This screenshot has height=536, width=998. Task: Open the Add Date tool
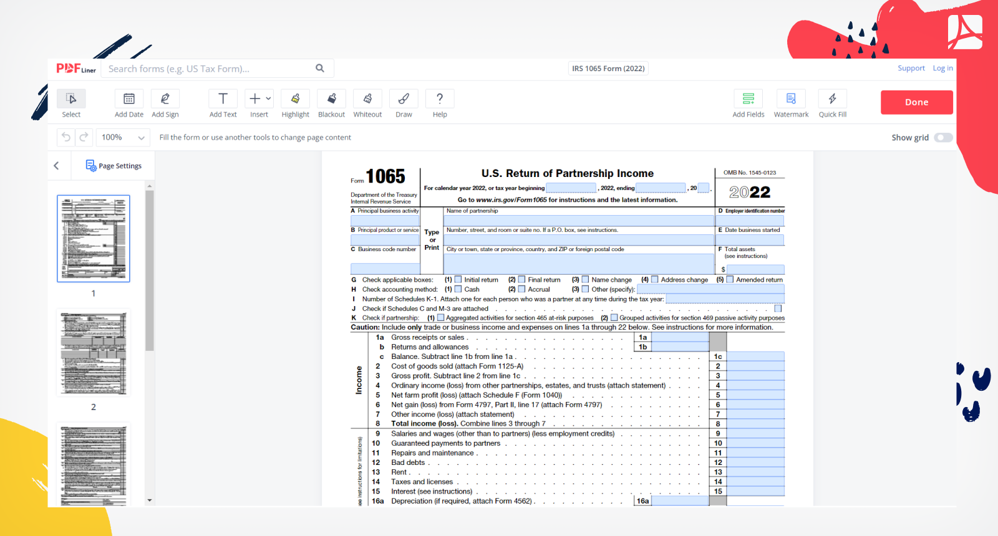pyautogui.click(x=129, y=98)
